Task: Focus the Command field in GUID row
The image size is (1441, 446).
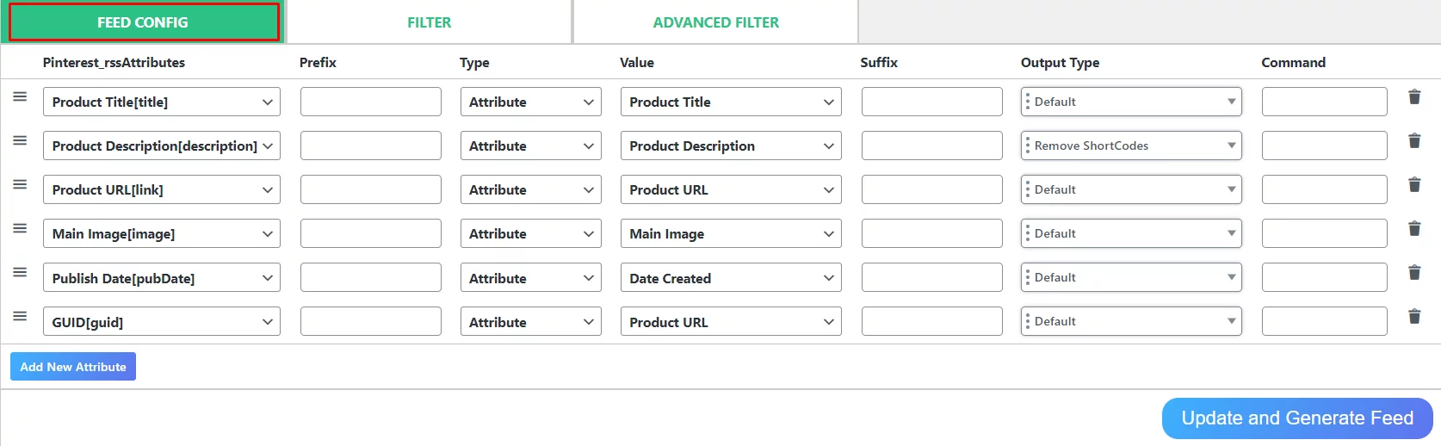Action: tap(1324, 322)
